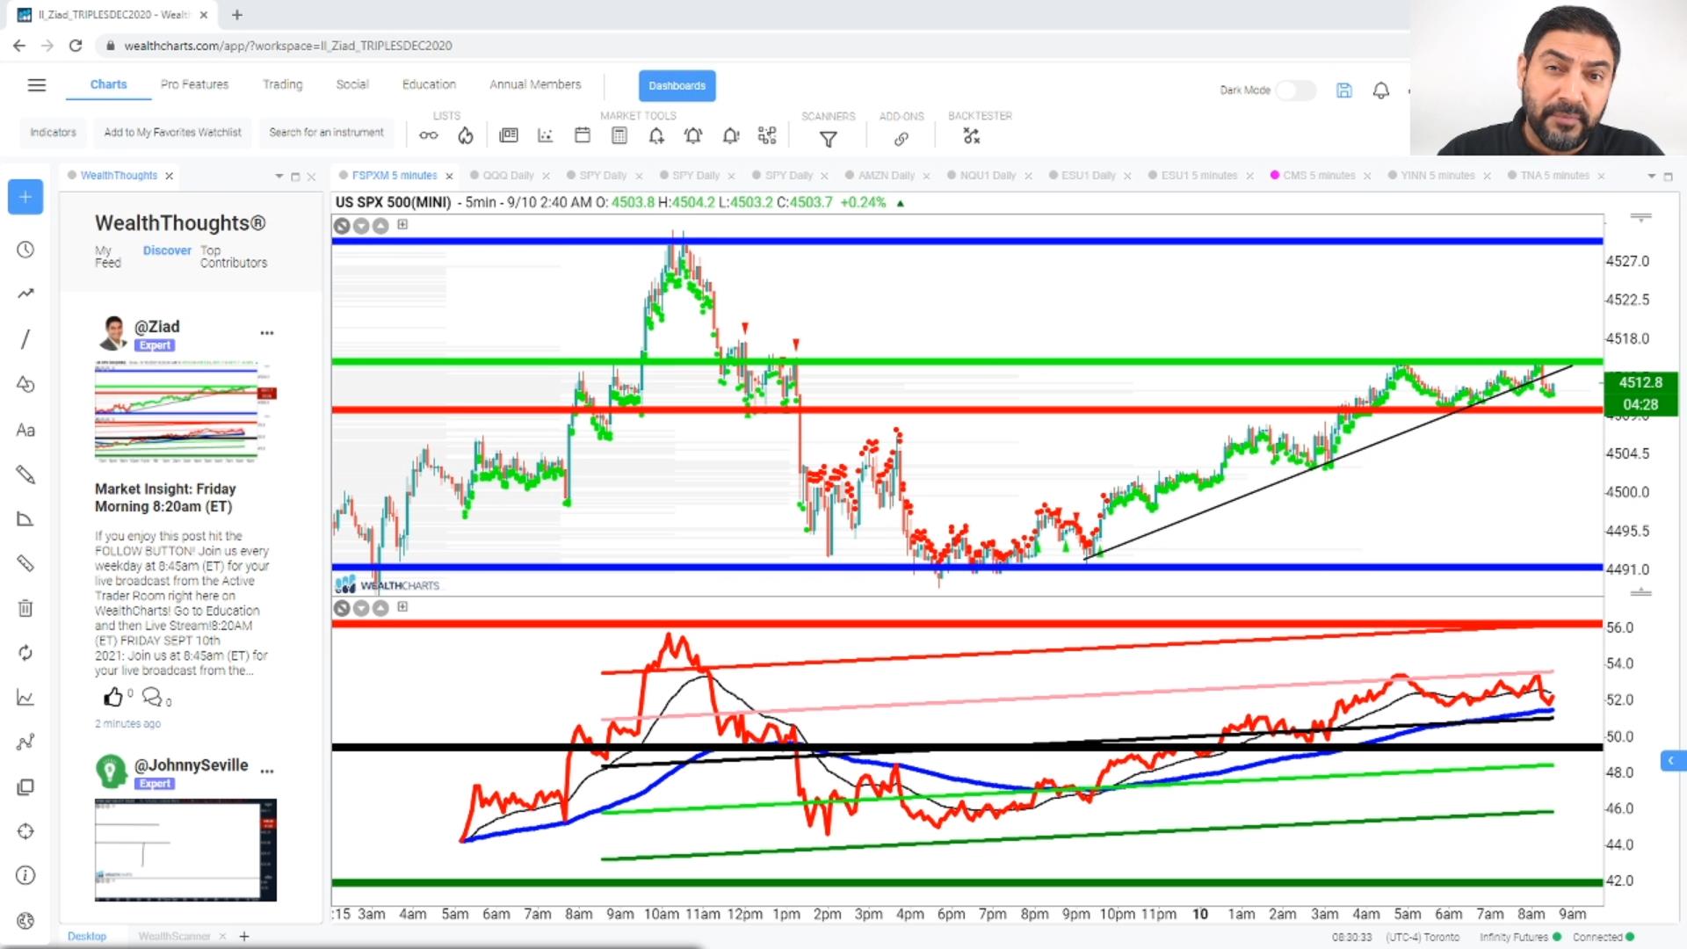Open the hot list flame icon
Image resolution: width=1687 pixels, height=949 pixels.
[466, 135]
